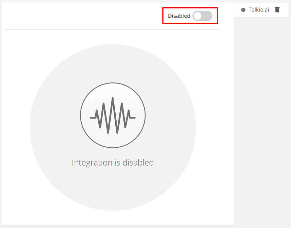Click the dark ring around the waveform
This screenshot has width=291, height=228.
[80, 115]
